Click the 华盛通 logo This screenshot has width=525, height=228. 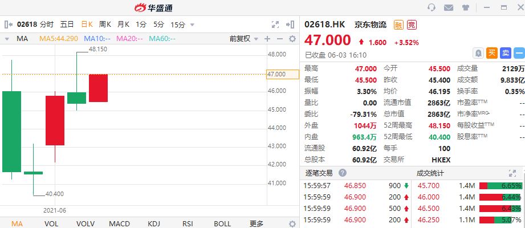click(154, 8)
